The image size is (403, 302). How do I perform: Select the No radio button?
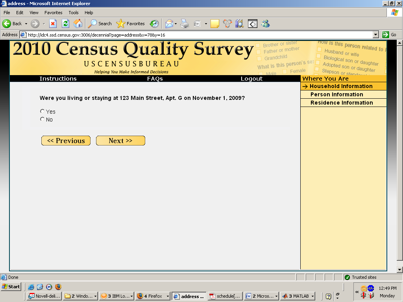pos(43,119)
